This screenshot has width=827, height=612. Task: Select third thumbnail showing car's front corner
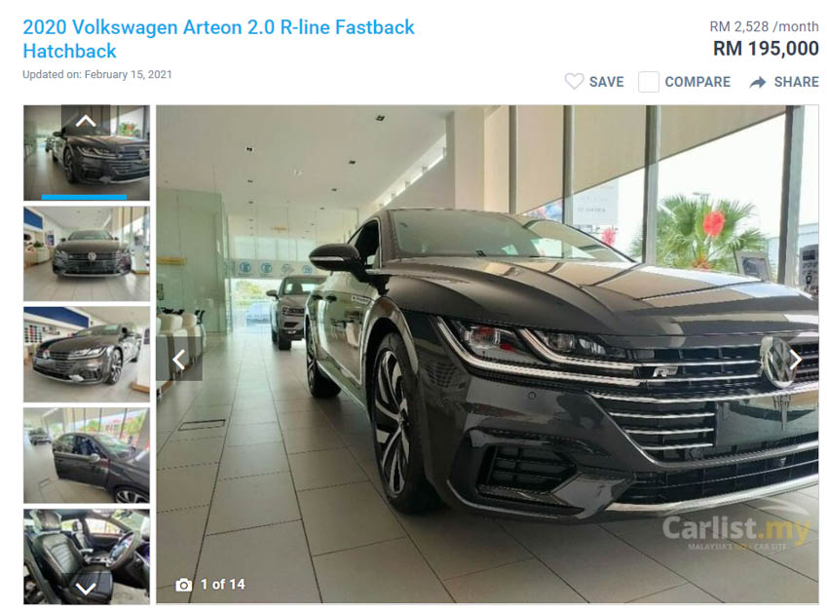87,355
